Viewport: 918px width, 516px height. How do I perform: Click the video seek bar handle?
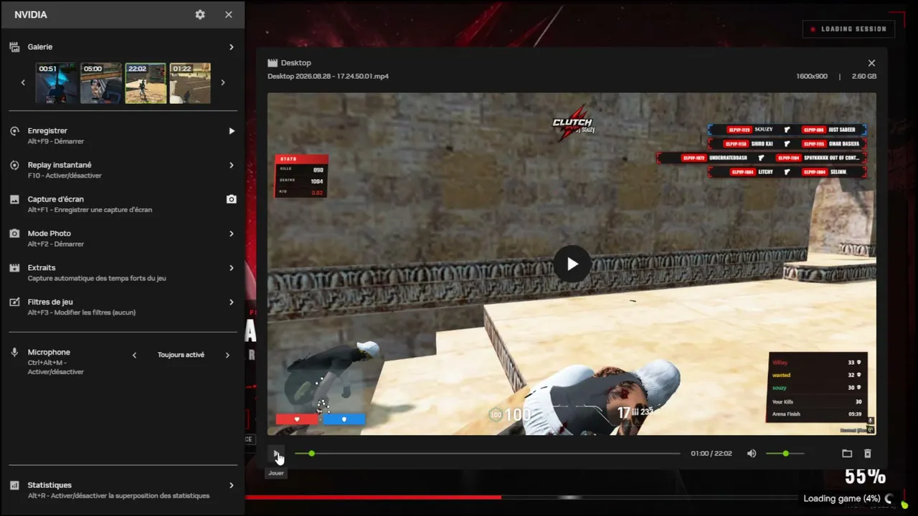pos(311,454)
